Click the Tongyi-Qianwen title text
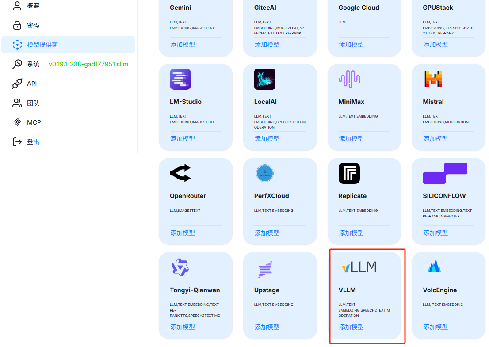489x347 pixels. 195,290
